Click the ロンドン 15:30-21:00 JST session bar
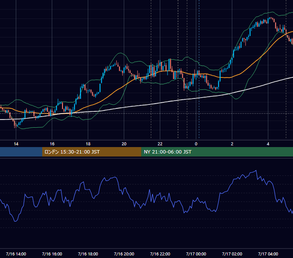This screenshot has width=293, height=258. (91, 152)
